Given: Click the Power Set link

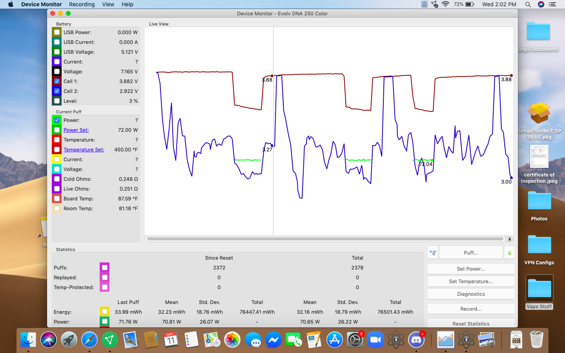Looking at the screenshot, I should 76,130.
